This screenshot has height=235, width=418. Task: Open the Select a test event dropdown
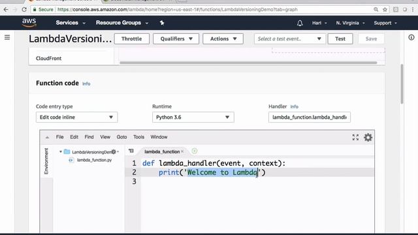[290, 39]
